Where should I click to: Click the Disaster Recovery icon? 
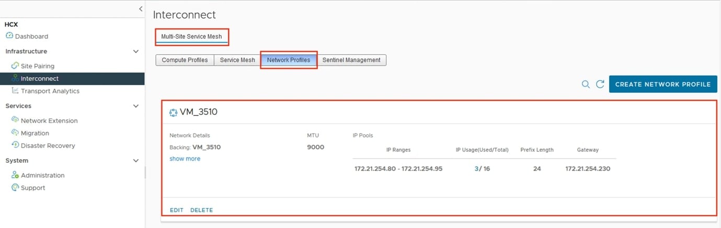[15, 146]
